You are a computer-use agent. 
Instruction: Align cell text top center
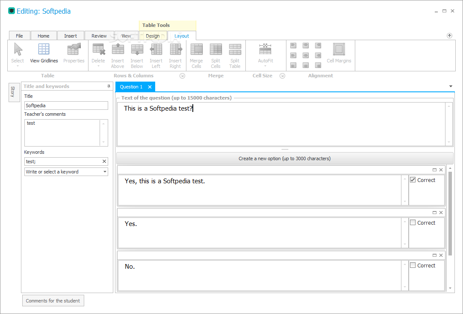point(306,45)
